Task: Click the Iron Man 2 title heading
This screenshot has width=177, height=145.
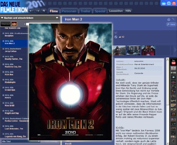Action: coord(73,19)
